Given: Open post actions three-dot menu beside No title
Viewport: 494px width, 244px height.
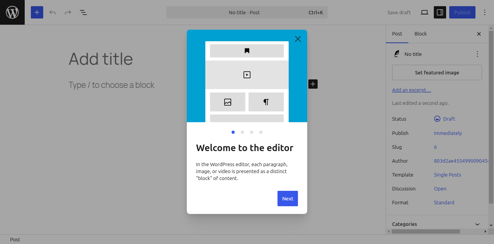Looking at the screenshot, I should (x=477, y=54).
